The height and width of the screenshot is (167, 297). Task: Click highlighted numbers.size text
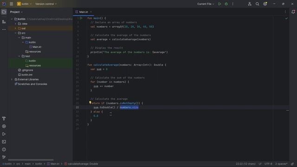(x=129, y=108)
